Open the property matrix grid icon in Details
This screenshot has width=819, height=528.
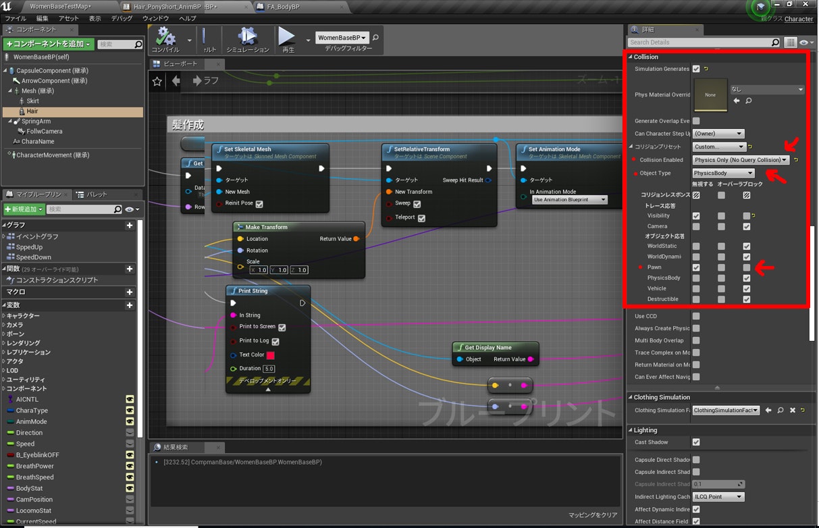tap(791, 42)
